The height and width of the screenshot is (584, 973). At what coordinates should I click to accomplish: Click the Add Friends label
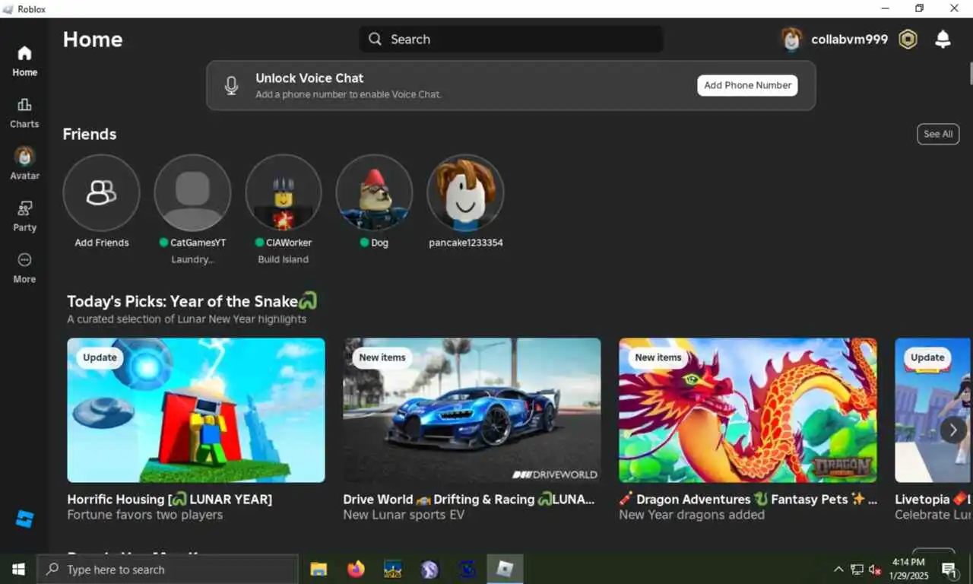pyautogui.click(x=102, y=243)
